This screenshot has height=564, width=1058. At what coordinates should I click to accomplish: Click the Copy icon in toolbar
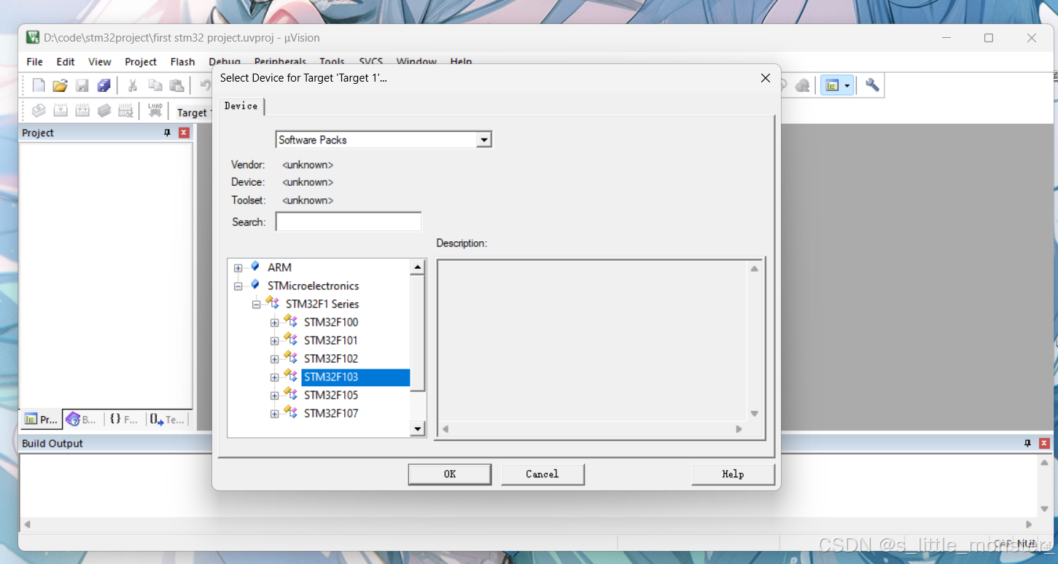click(155, 86)
